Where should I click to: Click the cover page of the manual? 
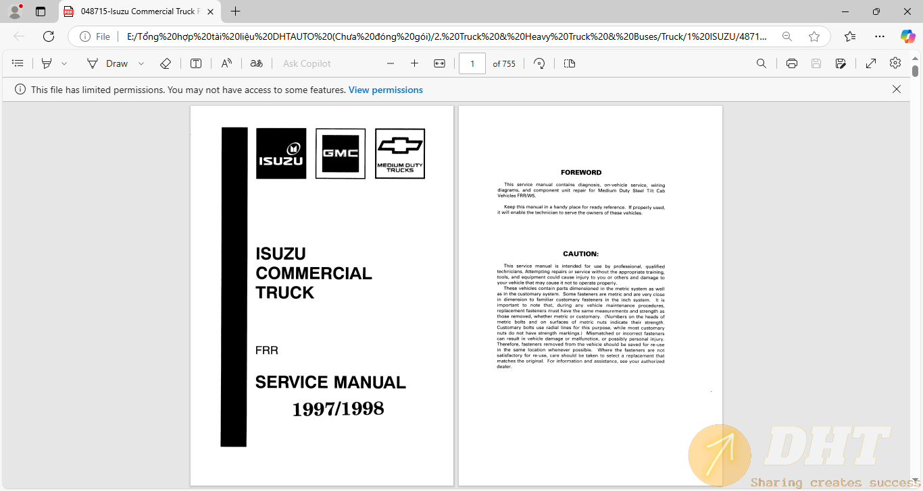pos(322,295)
